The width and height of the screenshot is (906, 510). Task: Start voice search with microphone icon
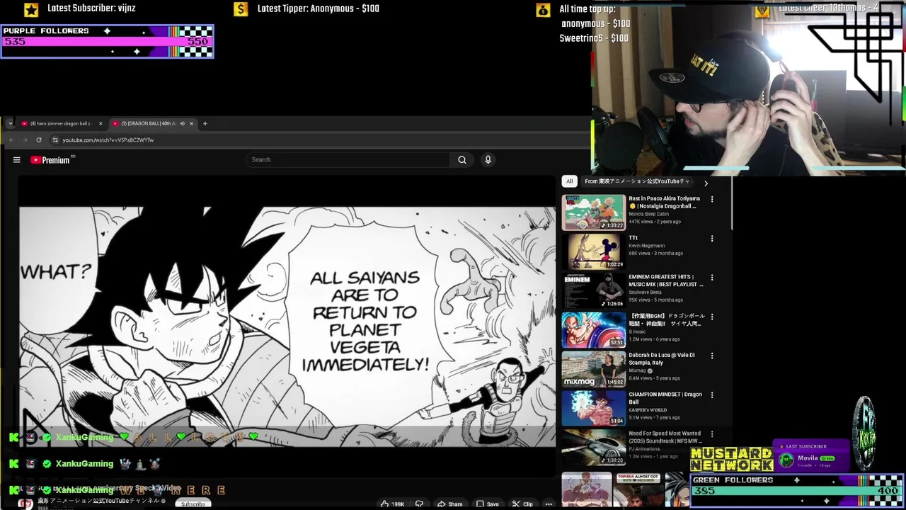click(x=488, y=160)
